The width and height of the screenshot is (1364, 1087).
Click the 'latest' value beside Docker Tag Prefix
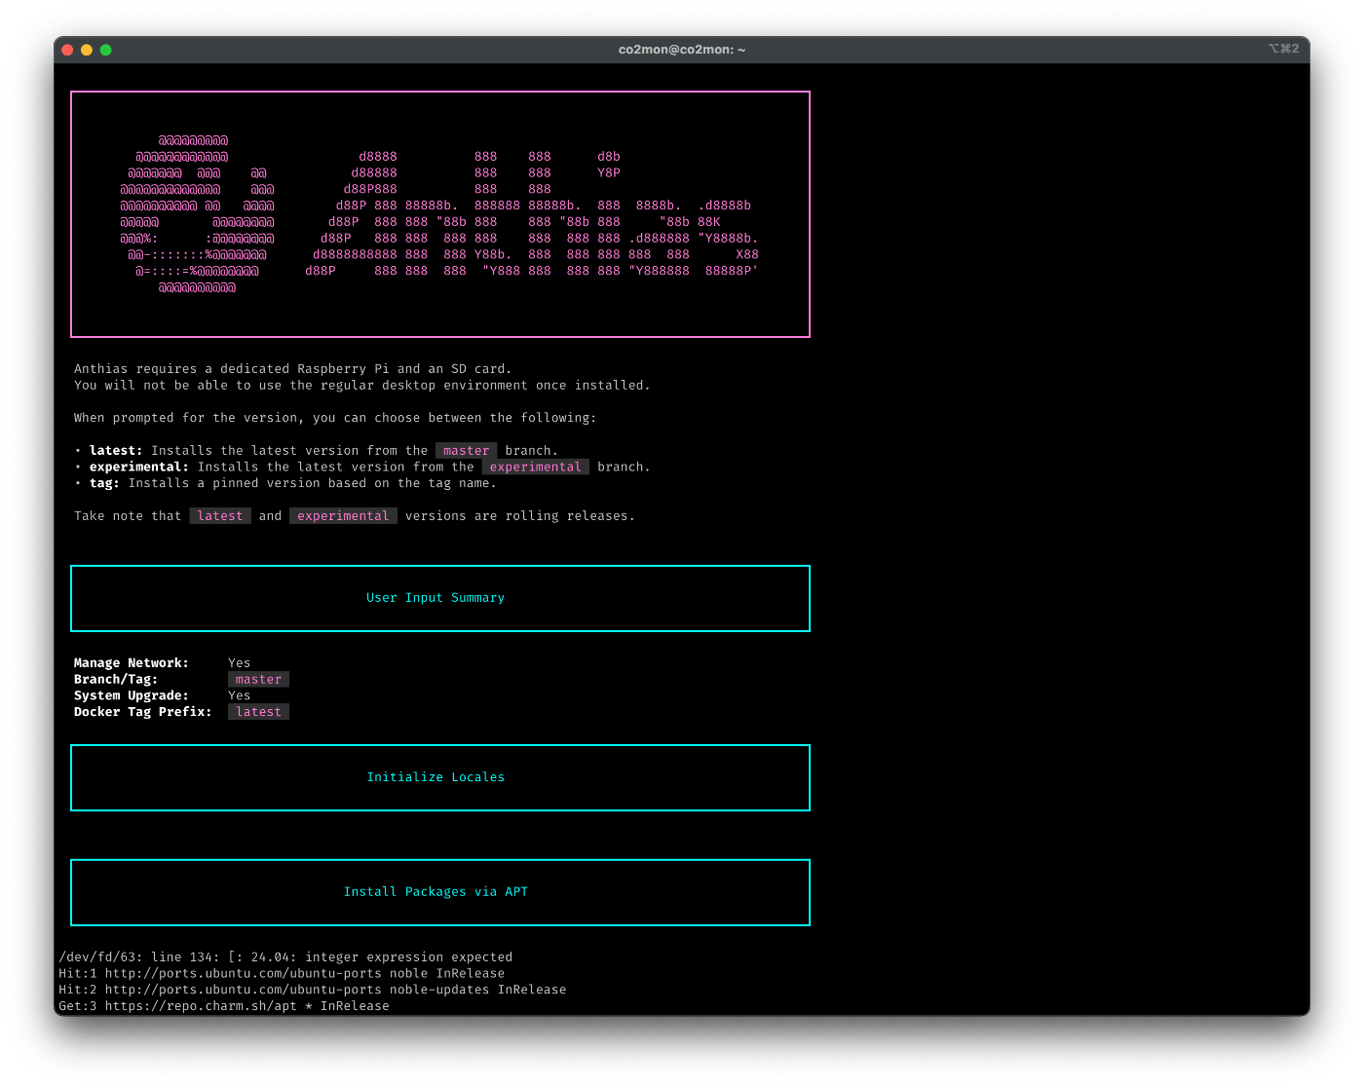[x=258, y=712]
